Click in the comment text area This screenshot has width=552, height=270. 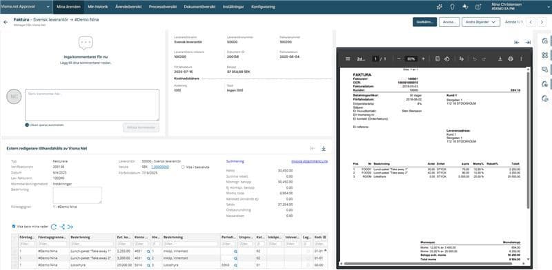[x=92, y=105]
